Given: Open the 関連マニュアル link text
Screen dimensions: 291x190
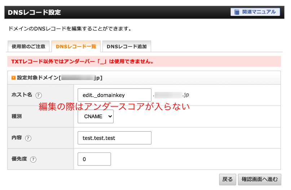Looking at the screenshot, I should tap(260, 12).
